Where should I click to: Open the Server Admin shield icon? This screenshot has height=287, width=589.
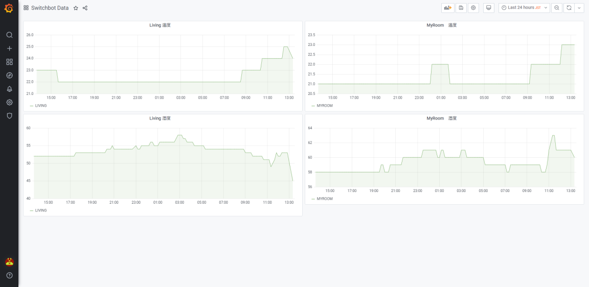(x=9, y=116)
